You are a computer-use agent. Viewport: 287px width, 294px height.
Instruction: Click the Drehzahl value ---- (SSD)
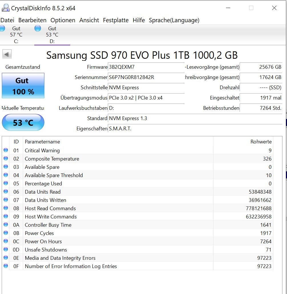click(261, 88)
